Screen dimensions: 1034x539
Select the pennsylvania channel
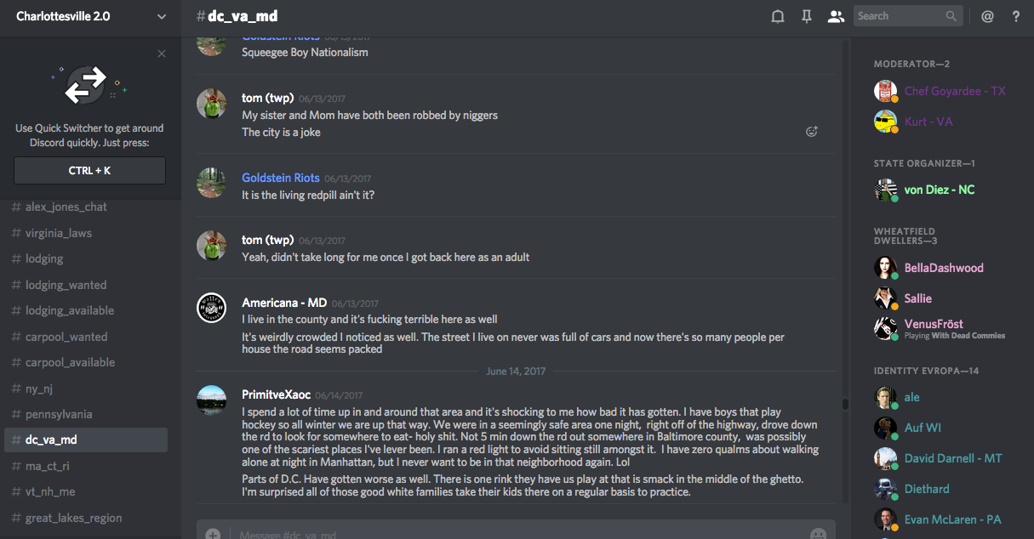(59, 414)
